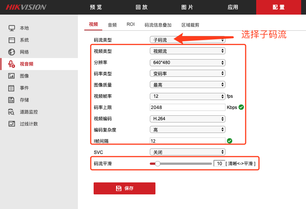Click the microphone icon for 视音频
This screenshot has height=209, width=306.
(12, 64)
